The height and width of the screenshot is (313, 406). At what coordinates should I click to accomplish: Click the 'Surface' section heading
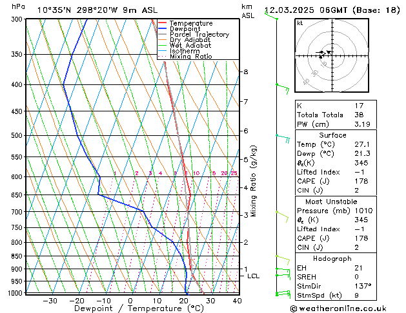pos(332,135)
